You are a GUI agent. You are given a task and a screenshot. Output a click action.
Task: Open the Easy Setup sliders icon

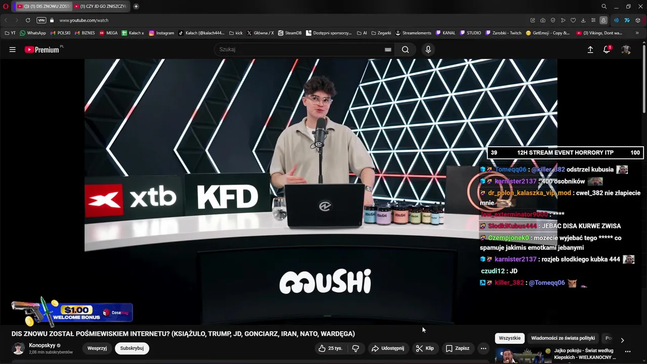click(593, 20)
